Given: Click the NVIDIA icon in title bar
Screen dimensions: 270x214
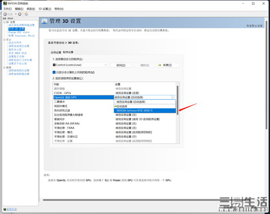Looking at the screenshot, I should click(5, 3).
